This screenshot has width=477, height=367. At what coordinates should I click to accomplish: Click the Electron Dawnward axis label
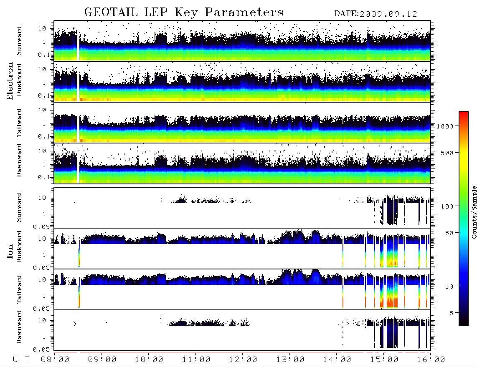tap(19, 161)
